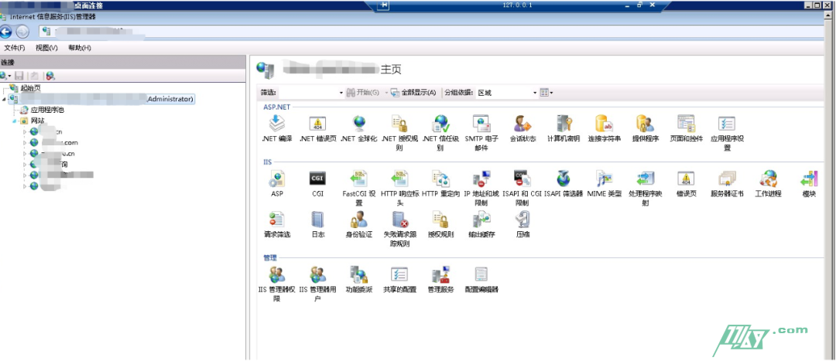Open the 工作进程 icon
Image resolution: width=836 pixels, height=361 pixels.
coord(768,179)
